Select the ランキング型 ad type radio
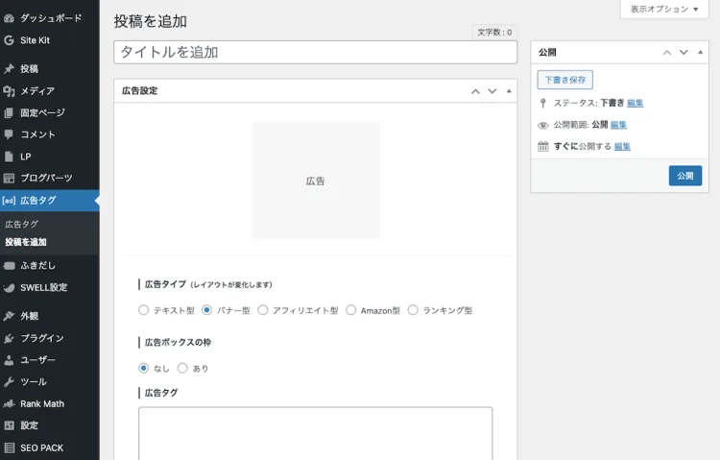Image resolution: width=720 pixels, height=460 pixels. click(x=413, y=310)
